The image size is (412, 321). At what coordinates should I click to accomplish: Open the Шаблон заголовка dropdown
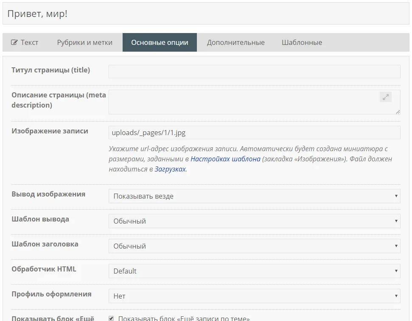click(x=254, y=246)
